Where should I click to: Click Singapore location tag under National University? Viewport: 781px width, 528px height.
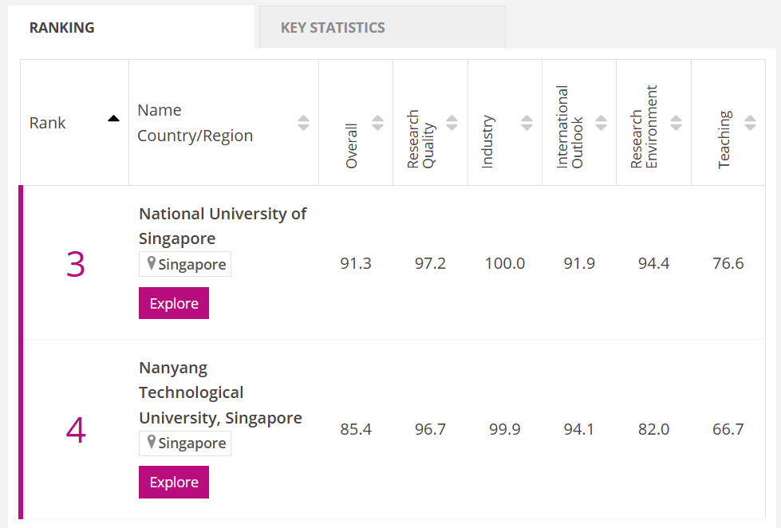(185, 264)
